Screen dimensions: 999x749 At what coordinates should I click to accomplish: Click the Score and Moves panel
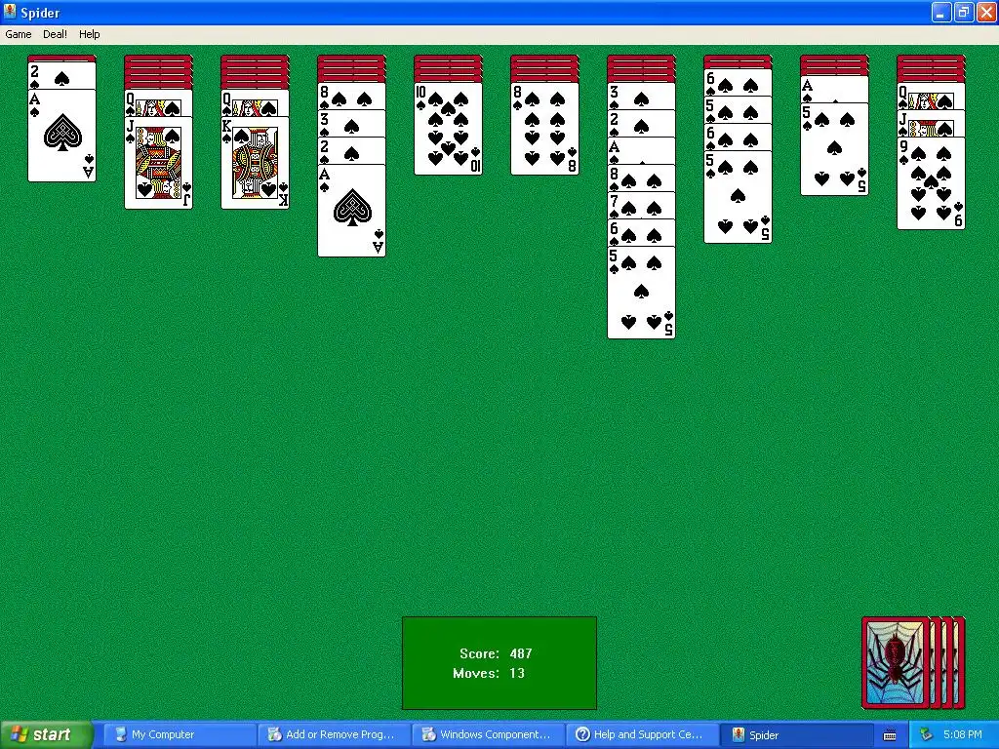point(499,663)
